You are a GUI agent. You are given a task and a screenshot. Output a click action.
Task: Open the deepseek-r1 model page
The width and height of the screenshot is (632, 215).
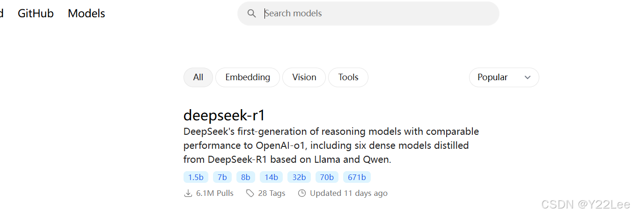pos(224,115)
